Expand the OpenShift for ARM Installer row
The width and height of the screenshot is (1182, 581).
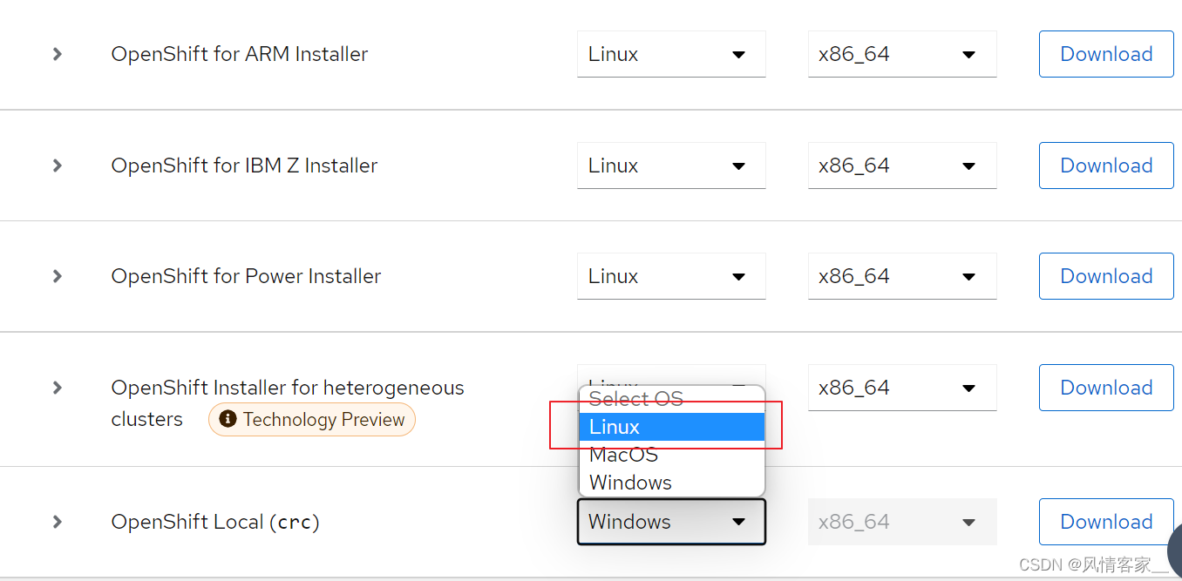click(57, 54)
